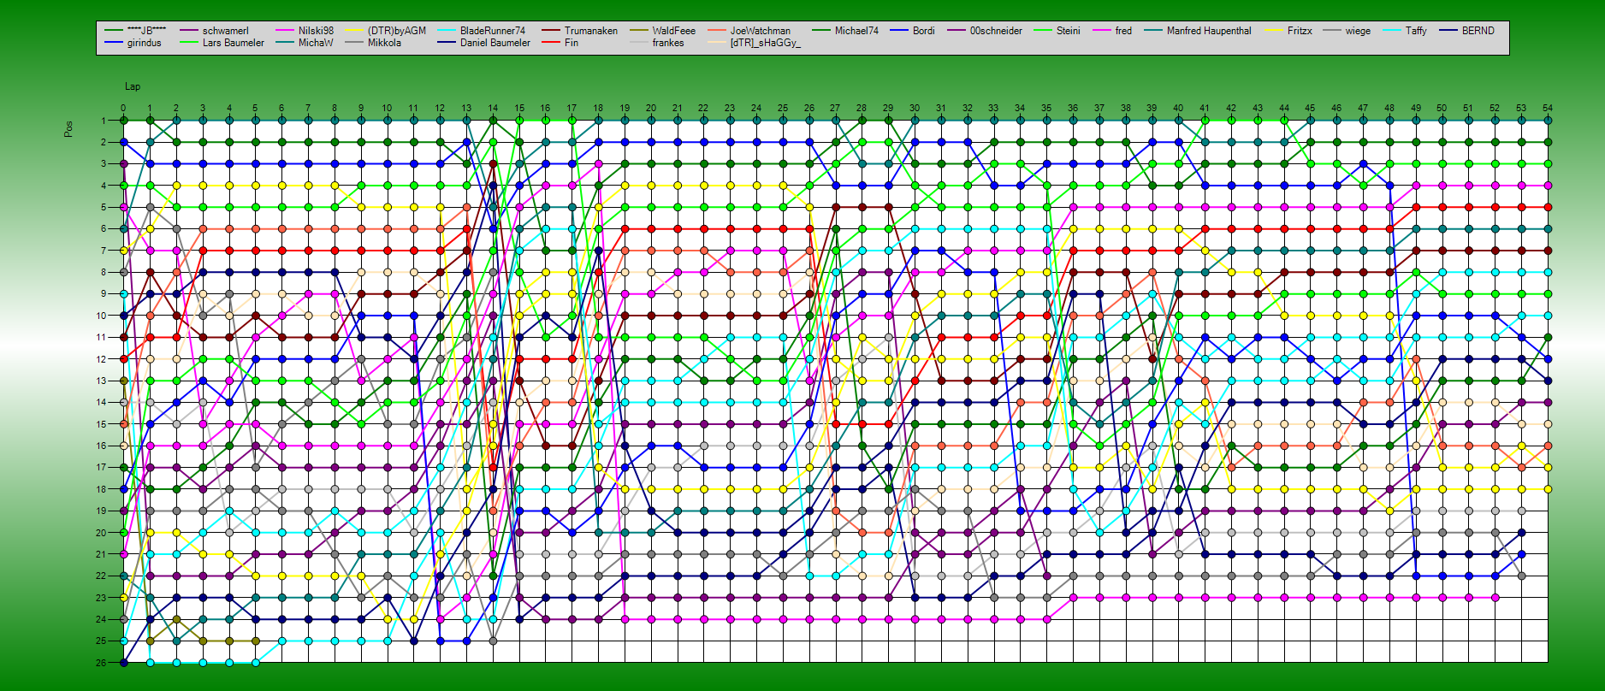Select BladeRunner74 legend entry
This screenshot has height=691, width=1605.
click(493, 31)
